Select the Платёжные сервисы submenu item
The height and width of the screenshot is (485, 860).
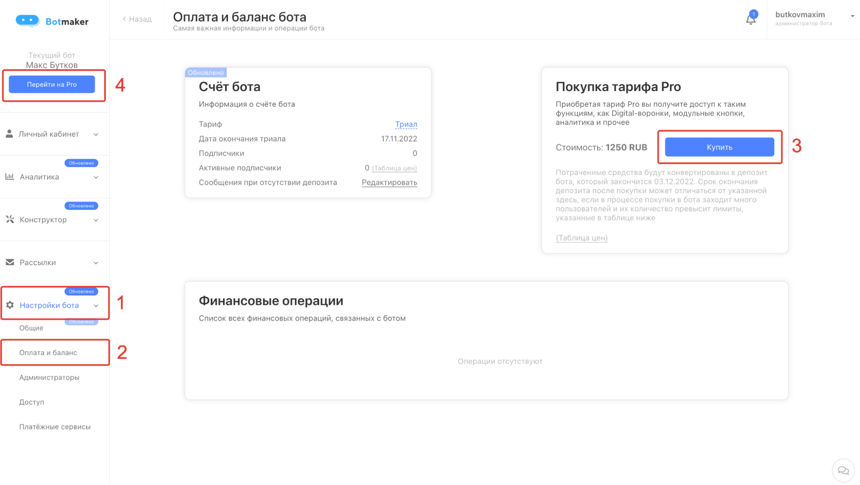(55, 427)
